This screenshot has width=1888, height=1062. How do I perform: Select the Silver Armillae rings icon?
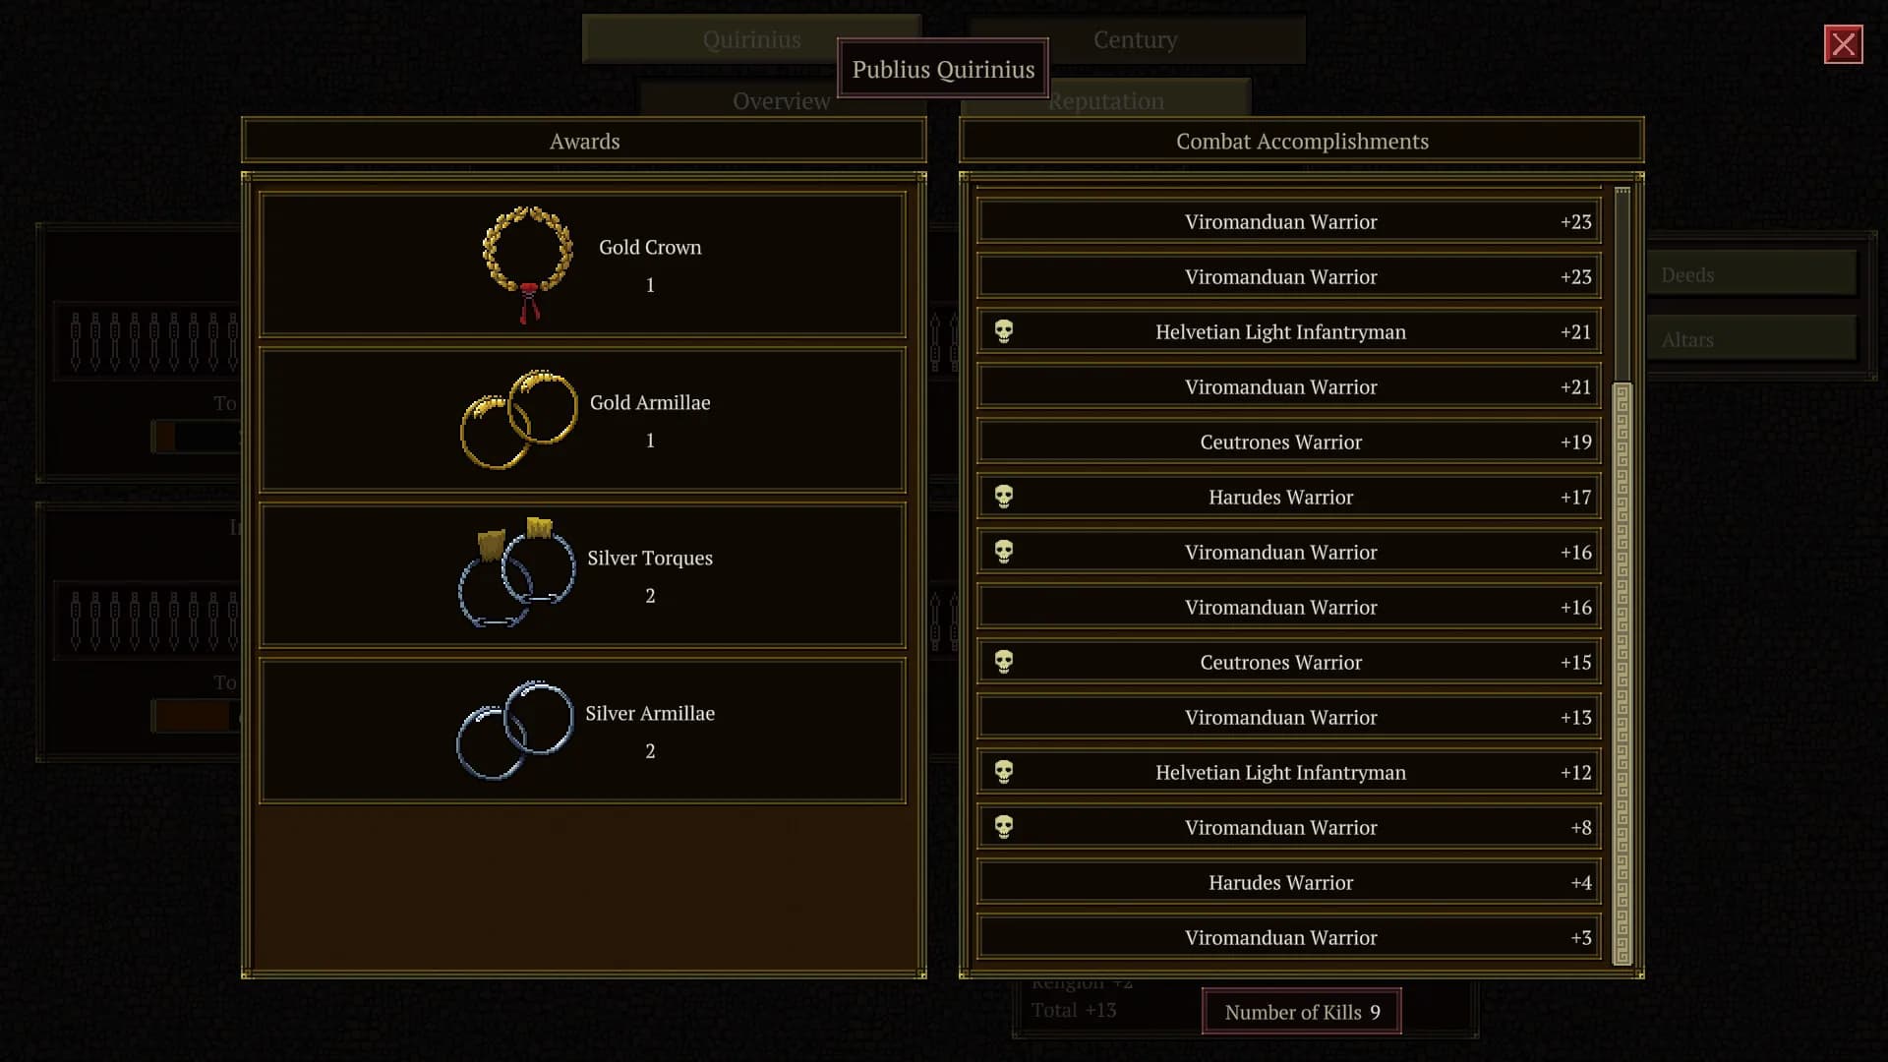[514, 730]
